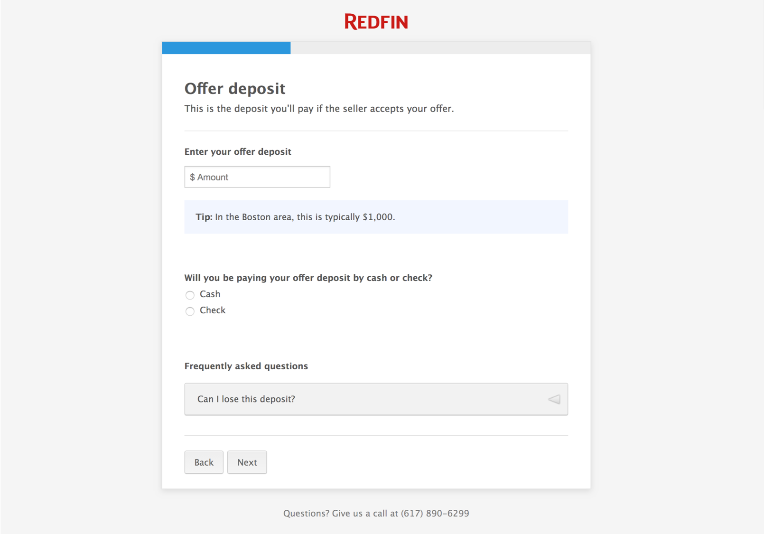Click the blue progress bar segment
This screenshot has width=764, height=534.
tap(226, 47)
